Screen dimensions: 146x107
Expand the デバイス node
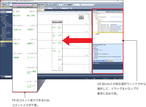click(x=1, y=45)
